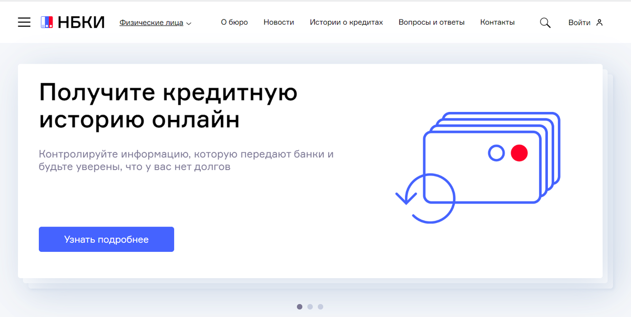Screen dimensions: 631x317
Task: Click the НБКИ logo to return home
Action: pyautogui.click(x=73, y=22)
